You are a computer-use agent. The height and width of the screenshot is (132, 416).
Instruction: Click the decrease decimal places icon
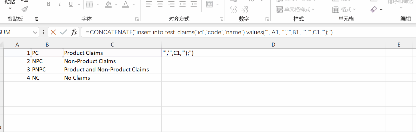244,9
